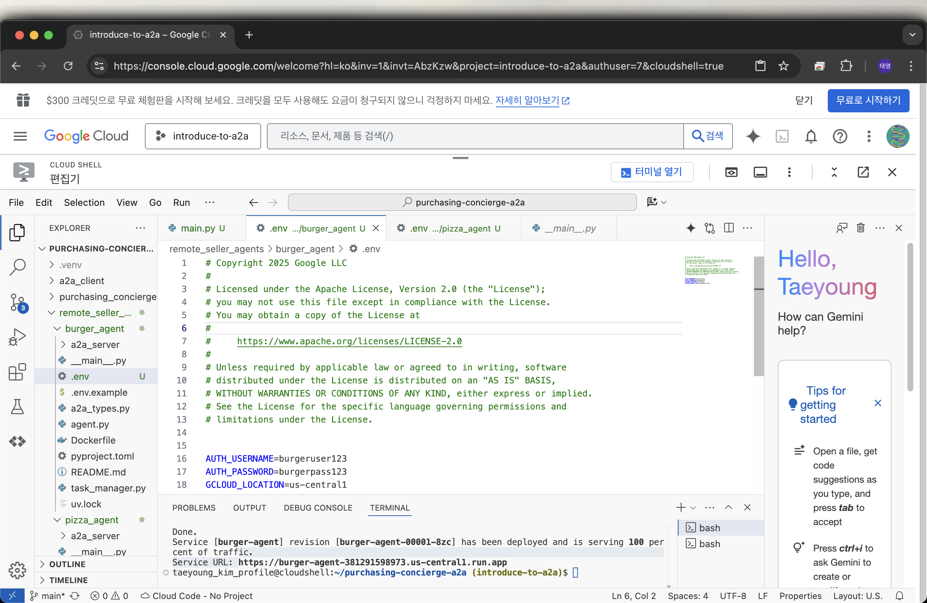927x603 pixels.
Task: Click the main* git branch in status bar
Action: pos(47,596)
